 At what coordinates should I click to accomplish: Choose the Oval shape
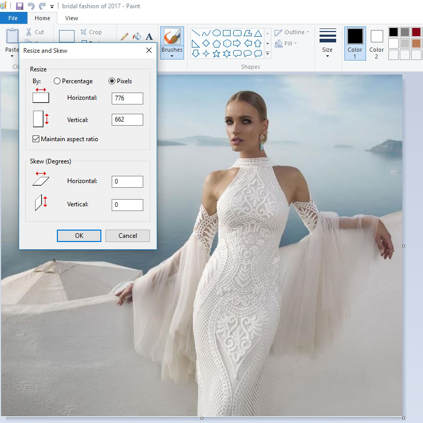click(x=217, y=33)
